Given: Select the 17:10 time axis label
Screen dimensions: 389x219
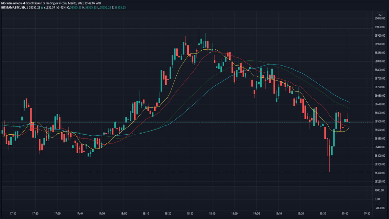Looking at the screenshot, I should [x=13, y=214].
